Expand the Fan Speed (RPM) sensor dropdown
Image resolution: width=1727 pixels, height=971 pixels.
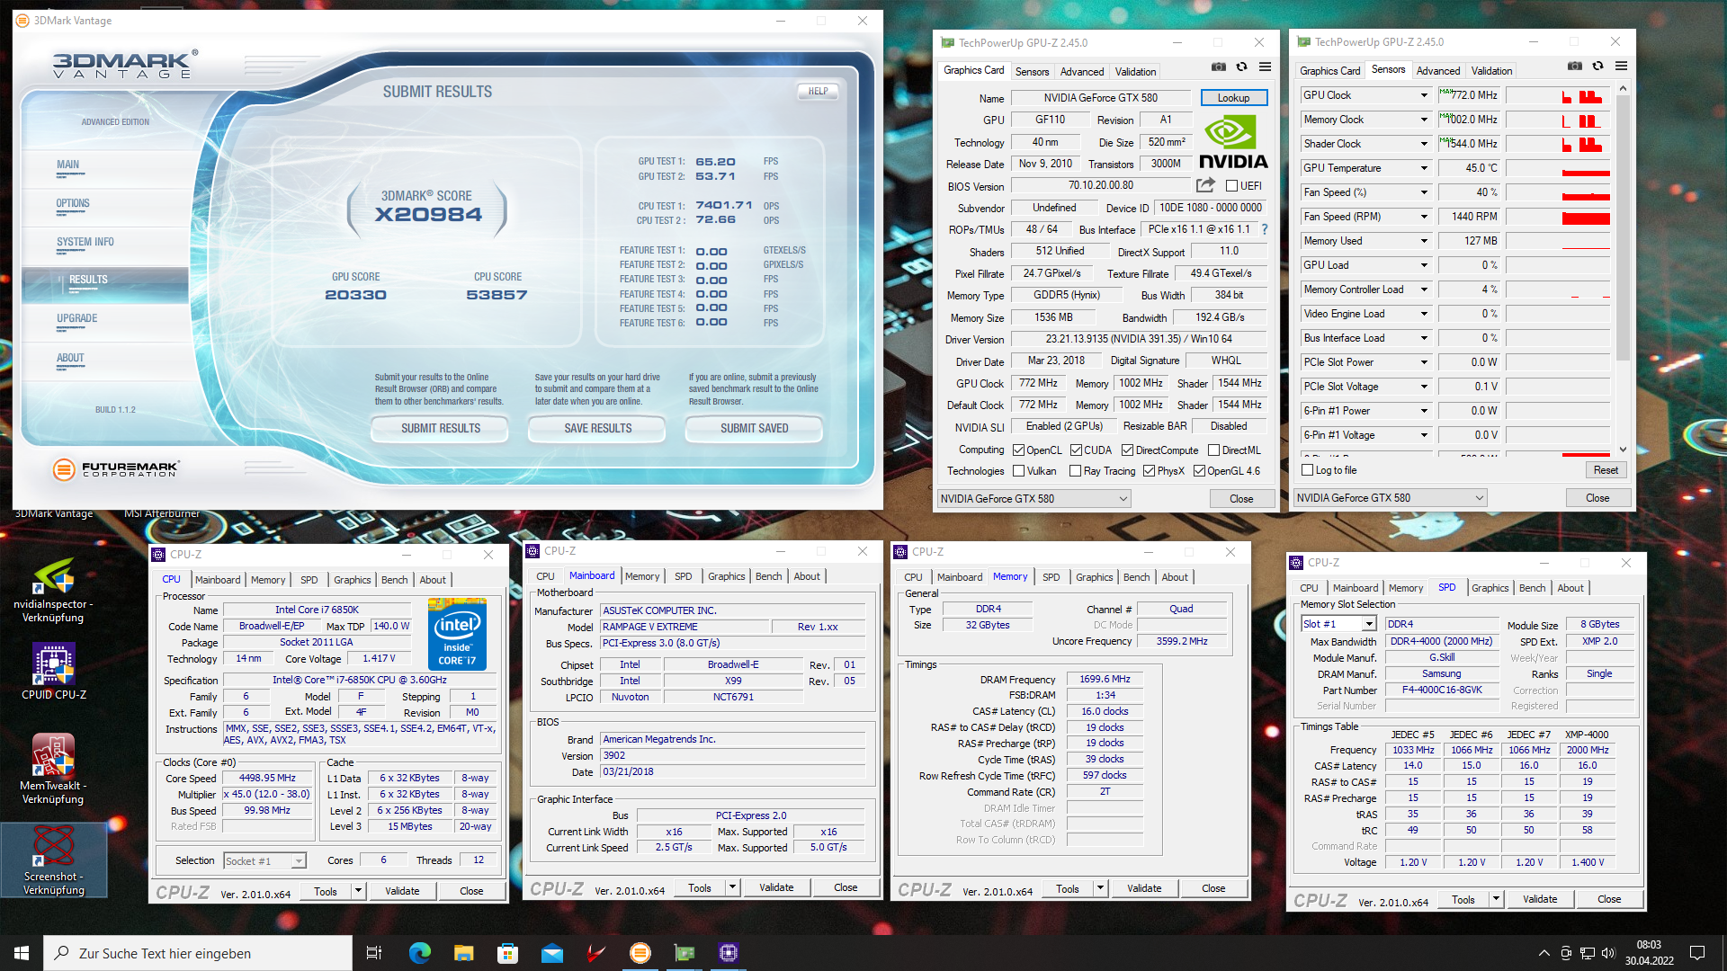coord(1424,217)
